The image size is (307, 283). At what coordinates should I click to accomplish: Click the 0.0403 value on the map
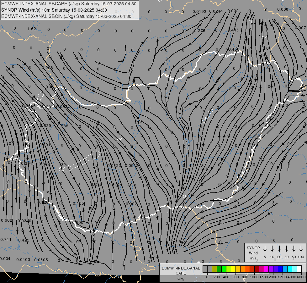point(23,260)
